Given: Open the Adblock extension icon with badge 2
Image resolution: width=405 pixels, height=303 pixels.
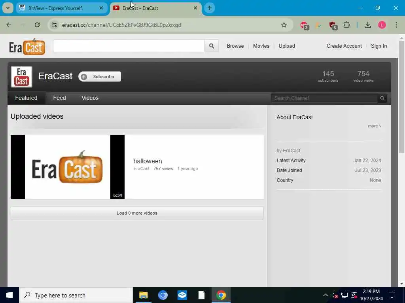Looking at the screenshot, I should click(304, 25).
